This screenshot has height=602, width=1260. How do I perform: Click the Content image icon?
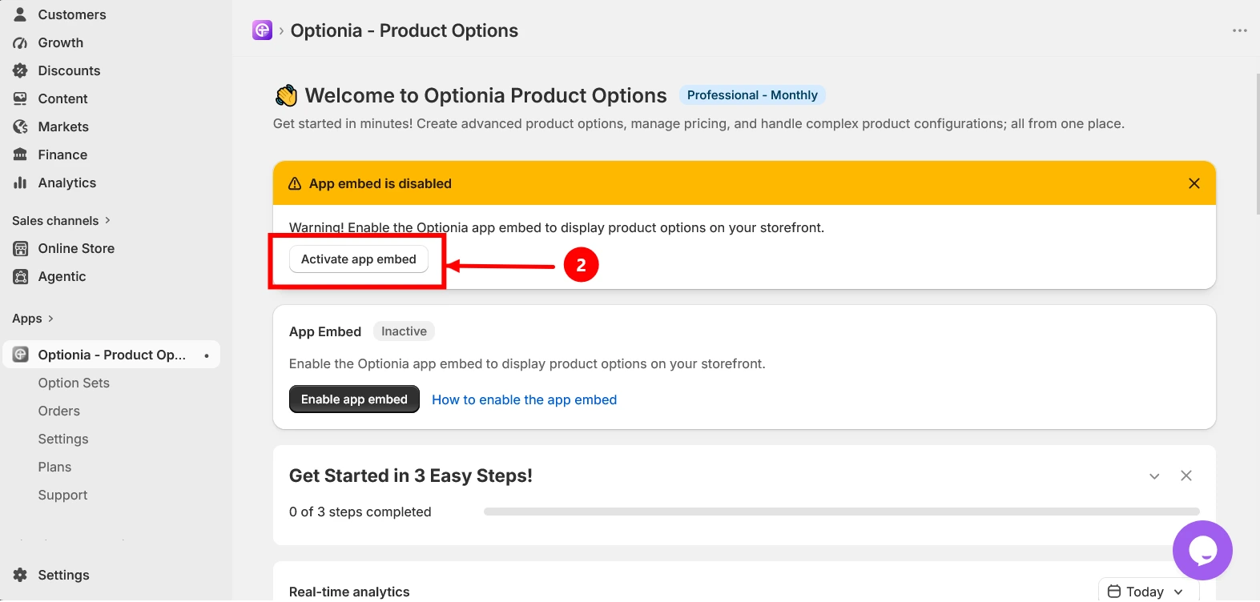(x=20, y=98)
